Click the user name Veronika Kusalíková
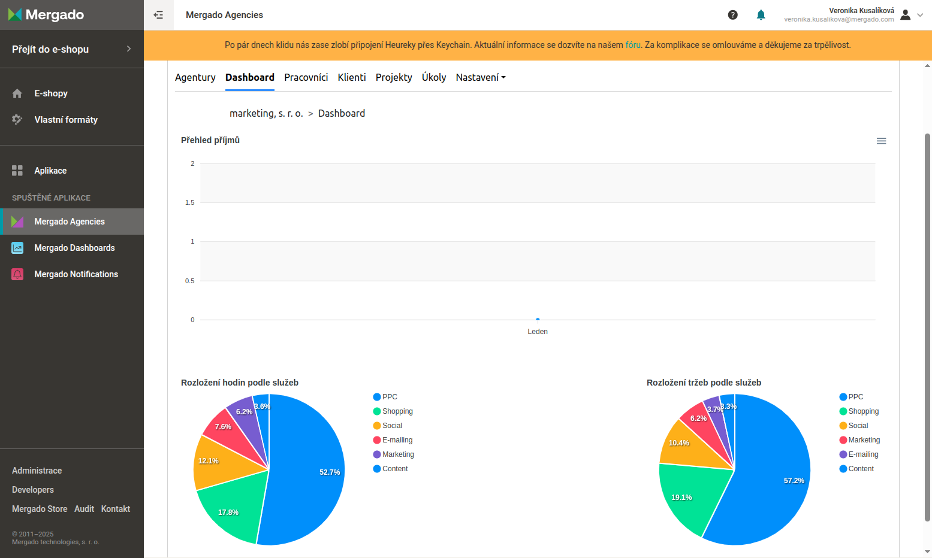The height and width of the screenshot is (558, 932). 861,11
